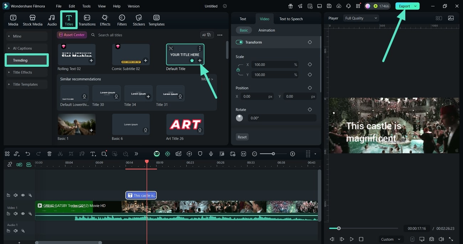463x244 pixels.
Task: Open the Export dropdown arrow
Action: click(415, 6)
